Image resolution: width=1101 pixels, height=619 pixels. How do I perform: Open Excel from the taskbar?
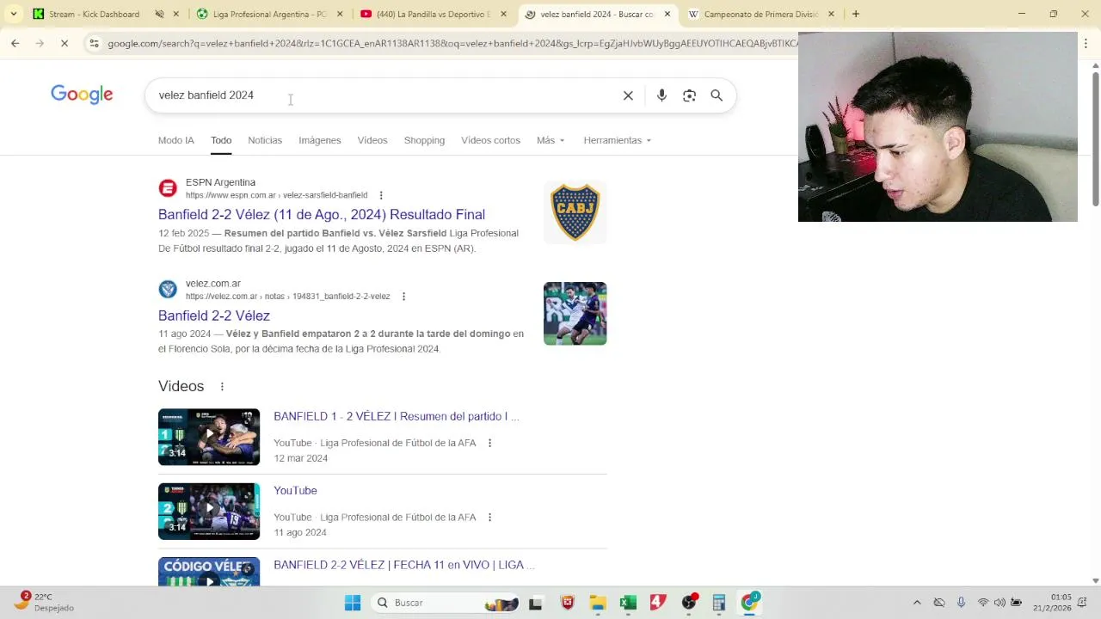coord(628,603)
